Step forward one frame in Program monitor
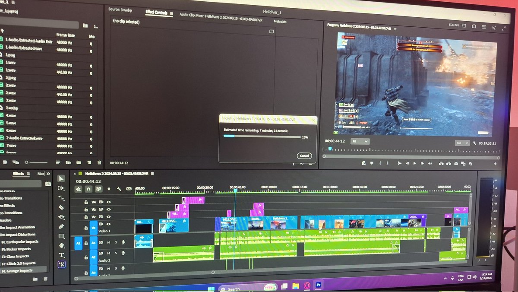The image size is (518, 292). [422, 163]
